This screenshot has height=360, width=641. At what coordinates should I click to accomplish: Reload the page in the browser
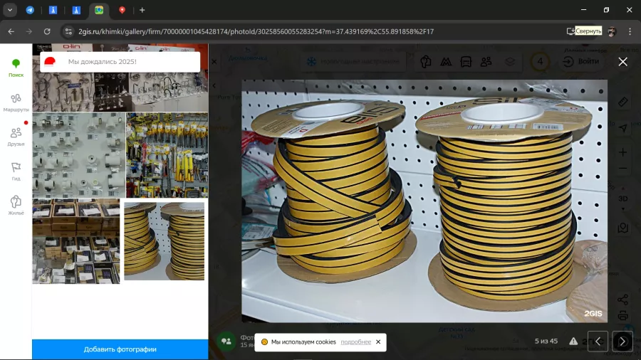pos(47,31)
